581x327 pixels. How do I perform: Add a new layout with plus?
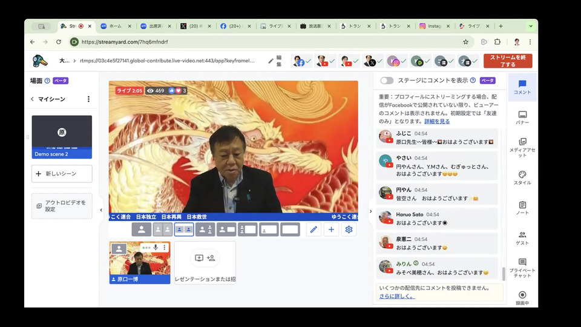(x=331, y=230)
